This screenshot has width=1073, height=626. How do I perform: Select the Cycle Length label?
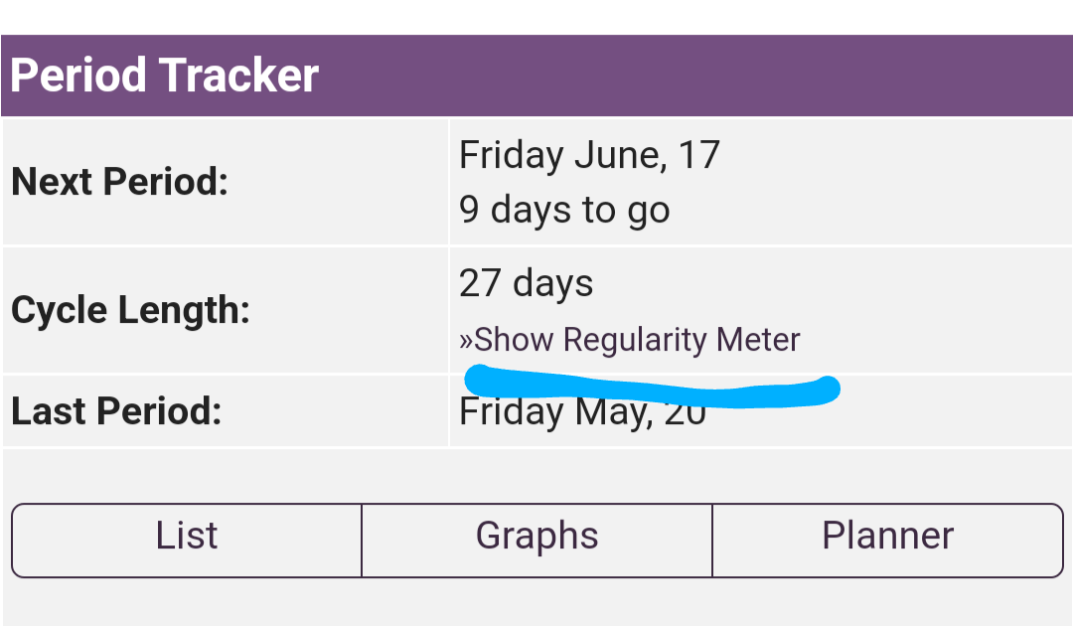129,311
